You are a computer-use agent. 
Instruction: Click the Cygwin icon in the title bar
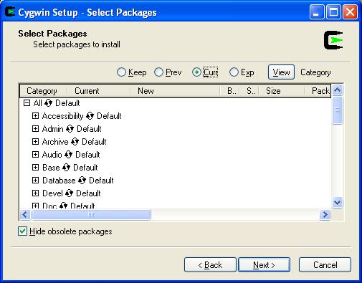coord(10,12)
